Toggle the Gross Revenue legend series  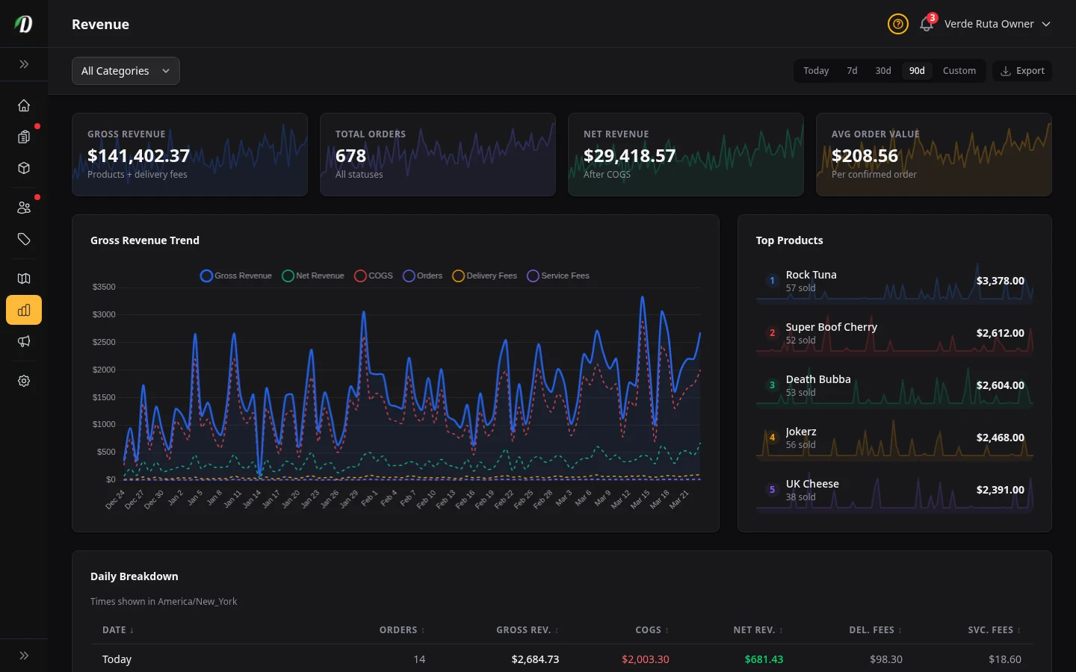[x=235, y=276]
